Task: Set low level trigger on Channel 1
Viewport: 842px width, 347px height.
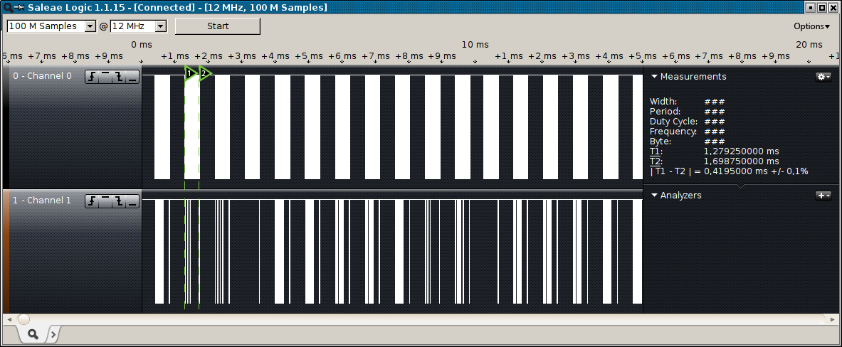Action: pos(132,201)
